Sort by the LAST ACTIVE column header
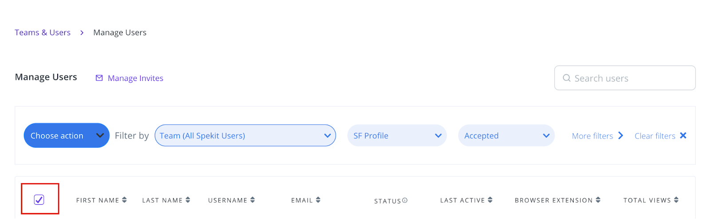 coord(462,200)
